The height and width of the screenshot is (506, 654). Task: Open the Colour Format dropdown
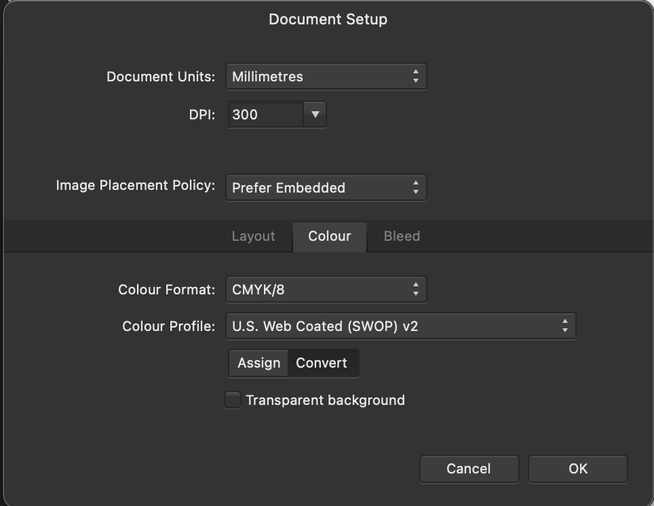click(x=326, y=289)
